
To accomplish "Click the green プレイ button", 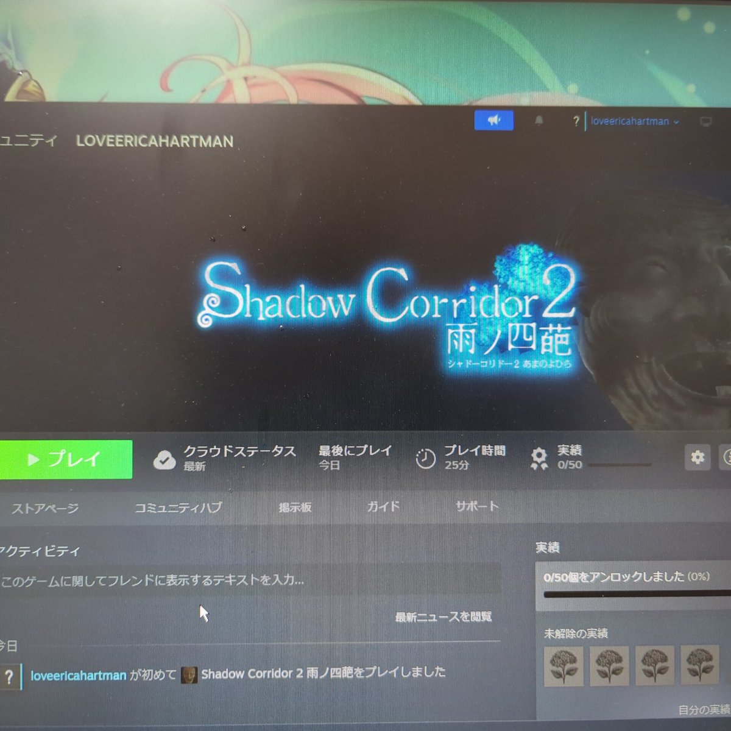I will [x=65, y=459].
